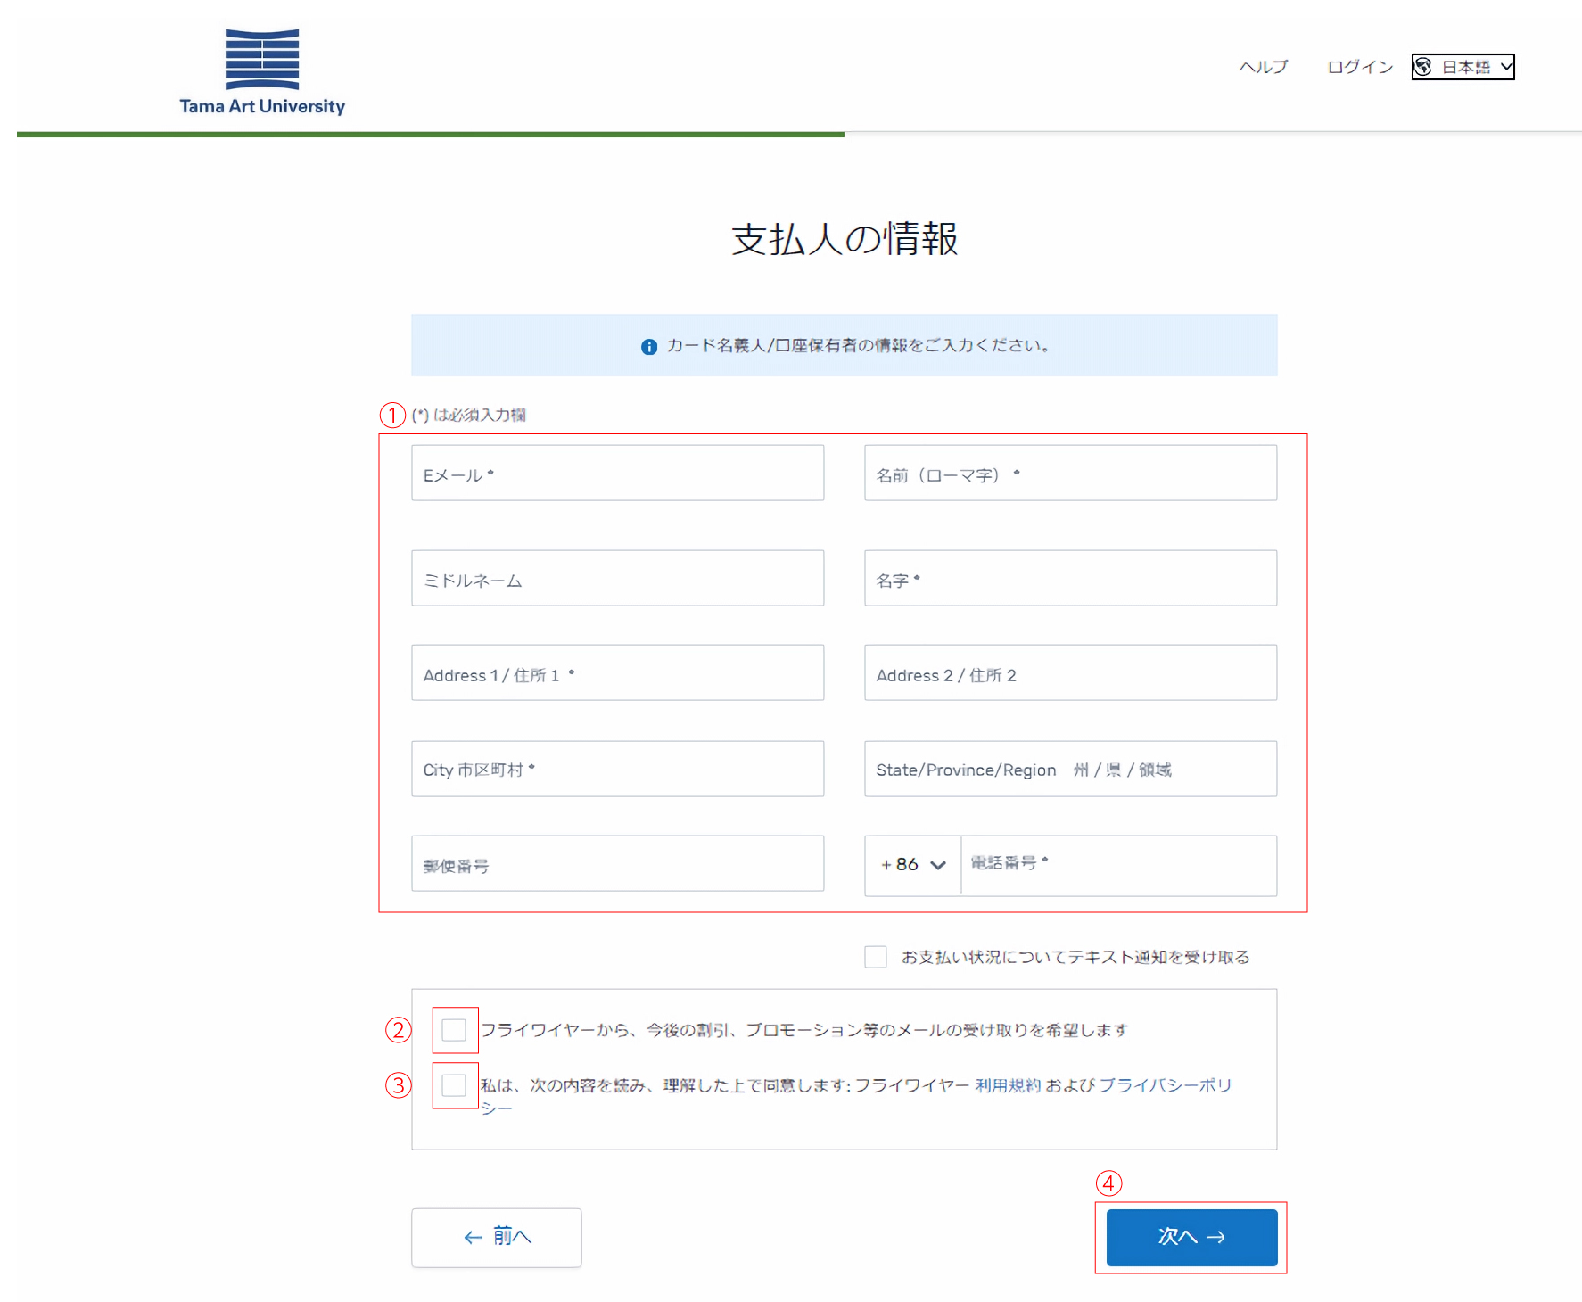The width and height of the screenshot is (1582, 1302).
Task: Select the City 市区町村 input field
Action: pos(617,769)
